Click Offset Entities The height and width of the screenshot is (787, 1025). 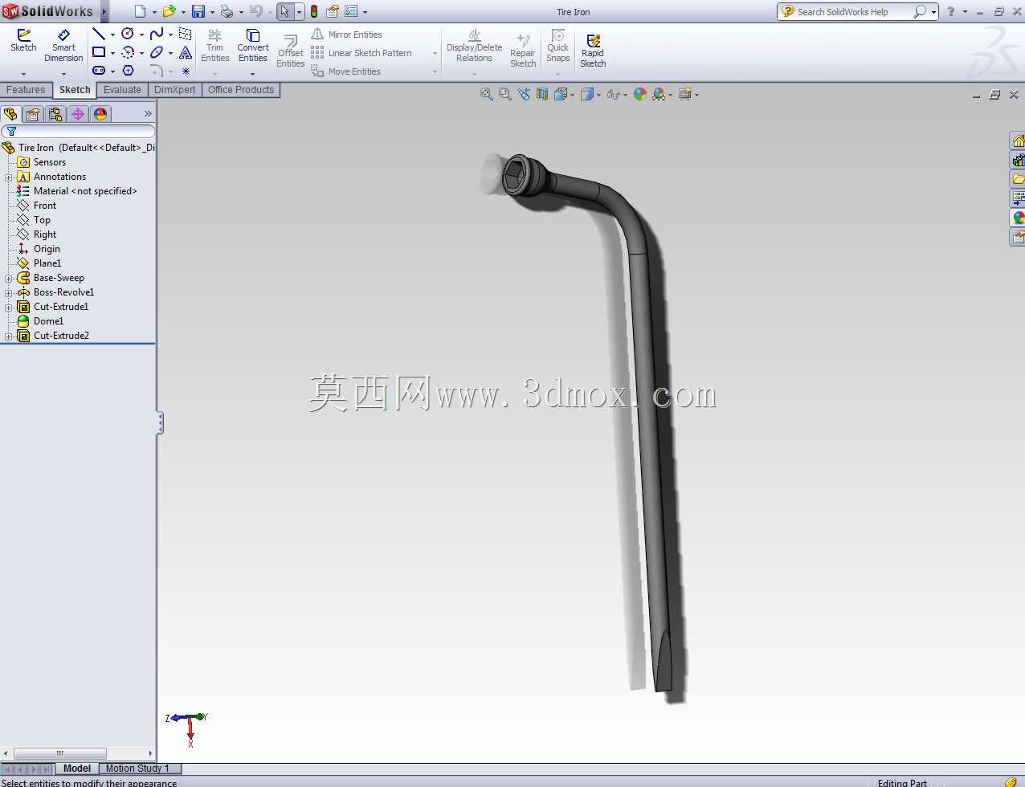(x=290, y=51)
